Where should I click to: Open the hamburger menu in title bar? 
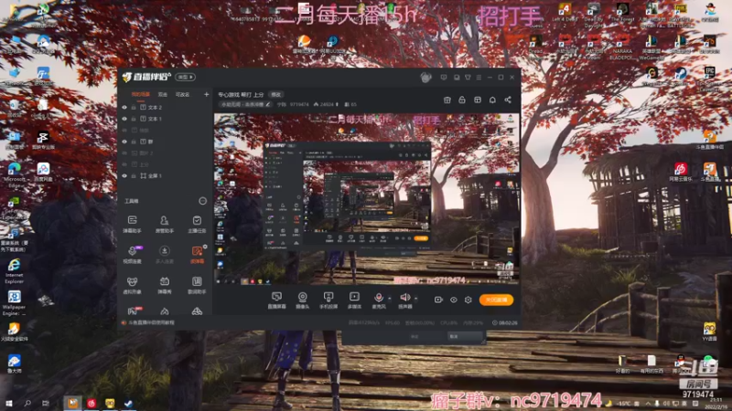click(479, 78)
